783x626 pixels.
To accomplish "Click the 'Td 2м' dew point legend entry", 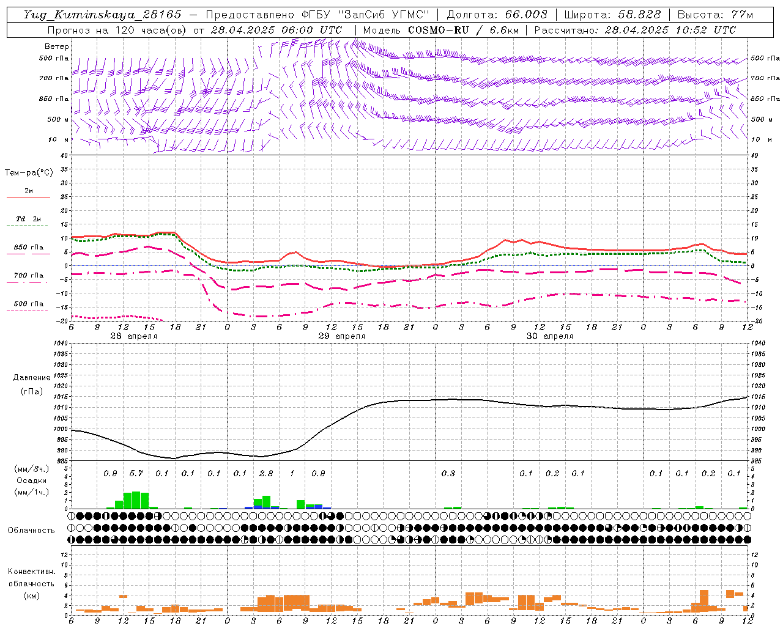I will pyautogui.click(x=28, y=219).
